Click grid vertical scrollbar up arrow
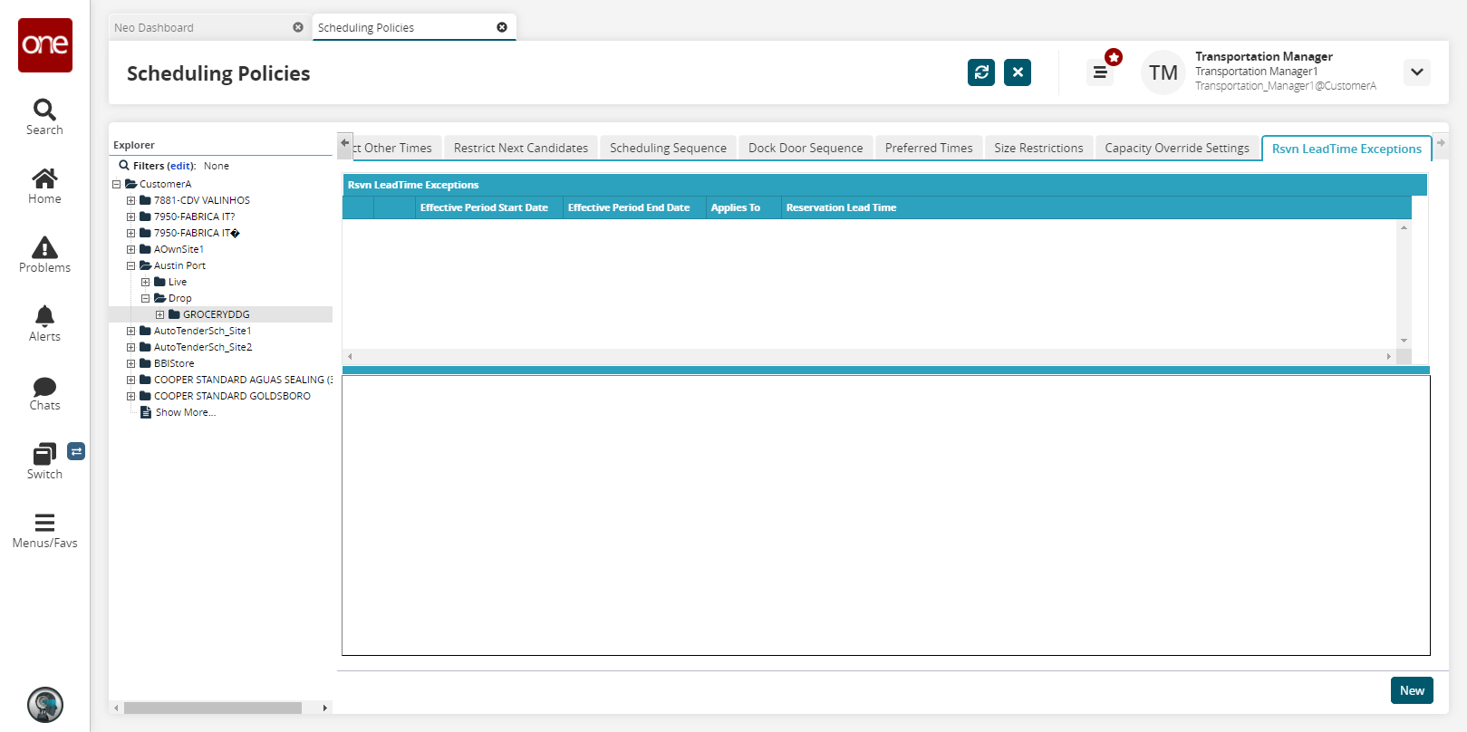Viewport: 1467px width, 732px height. point(1404,227)
